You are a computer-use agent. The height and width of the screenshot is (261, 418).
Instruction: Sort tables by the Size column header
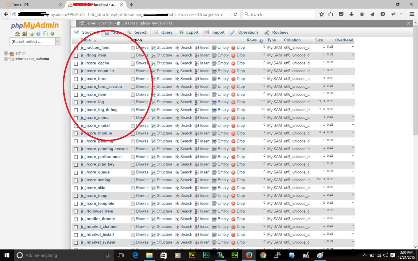point(319,40)
